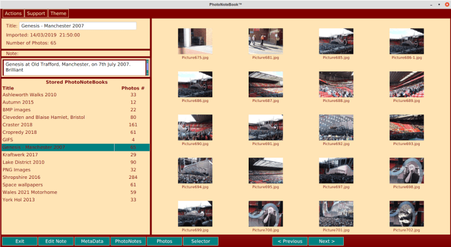Open the MetaData view
Screen dimensions: 451x247
(x=92, y=241)
